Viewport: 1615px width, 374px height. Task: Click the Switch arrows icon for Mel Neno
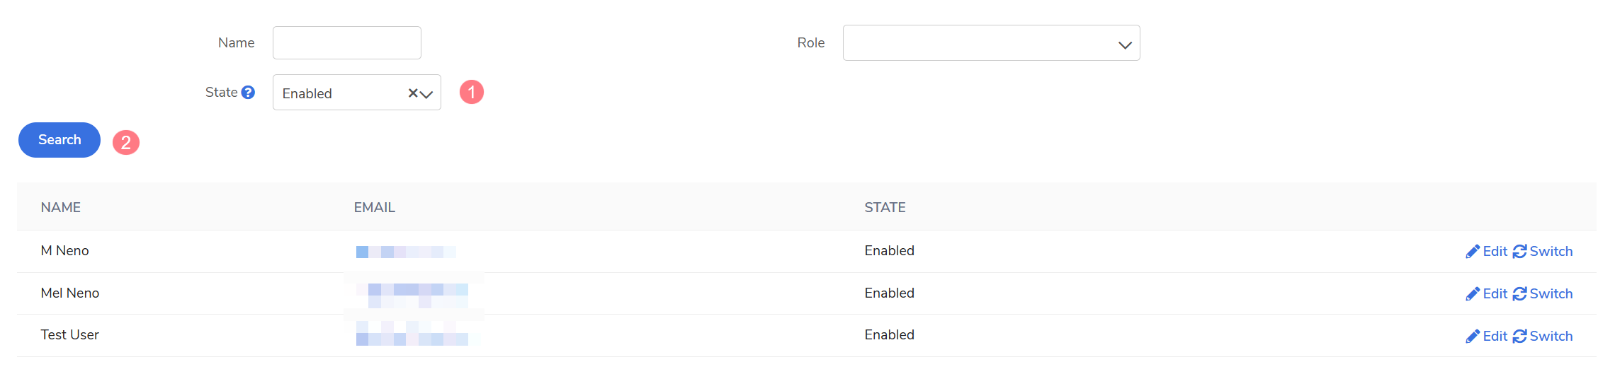[1519, 294]
